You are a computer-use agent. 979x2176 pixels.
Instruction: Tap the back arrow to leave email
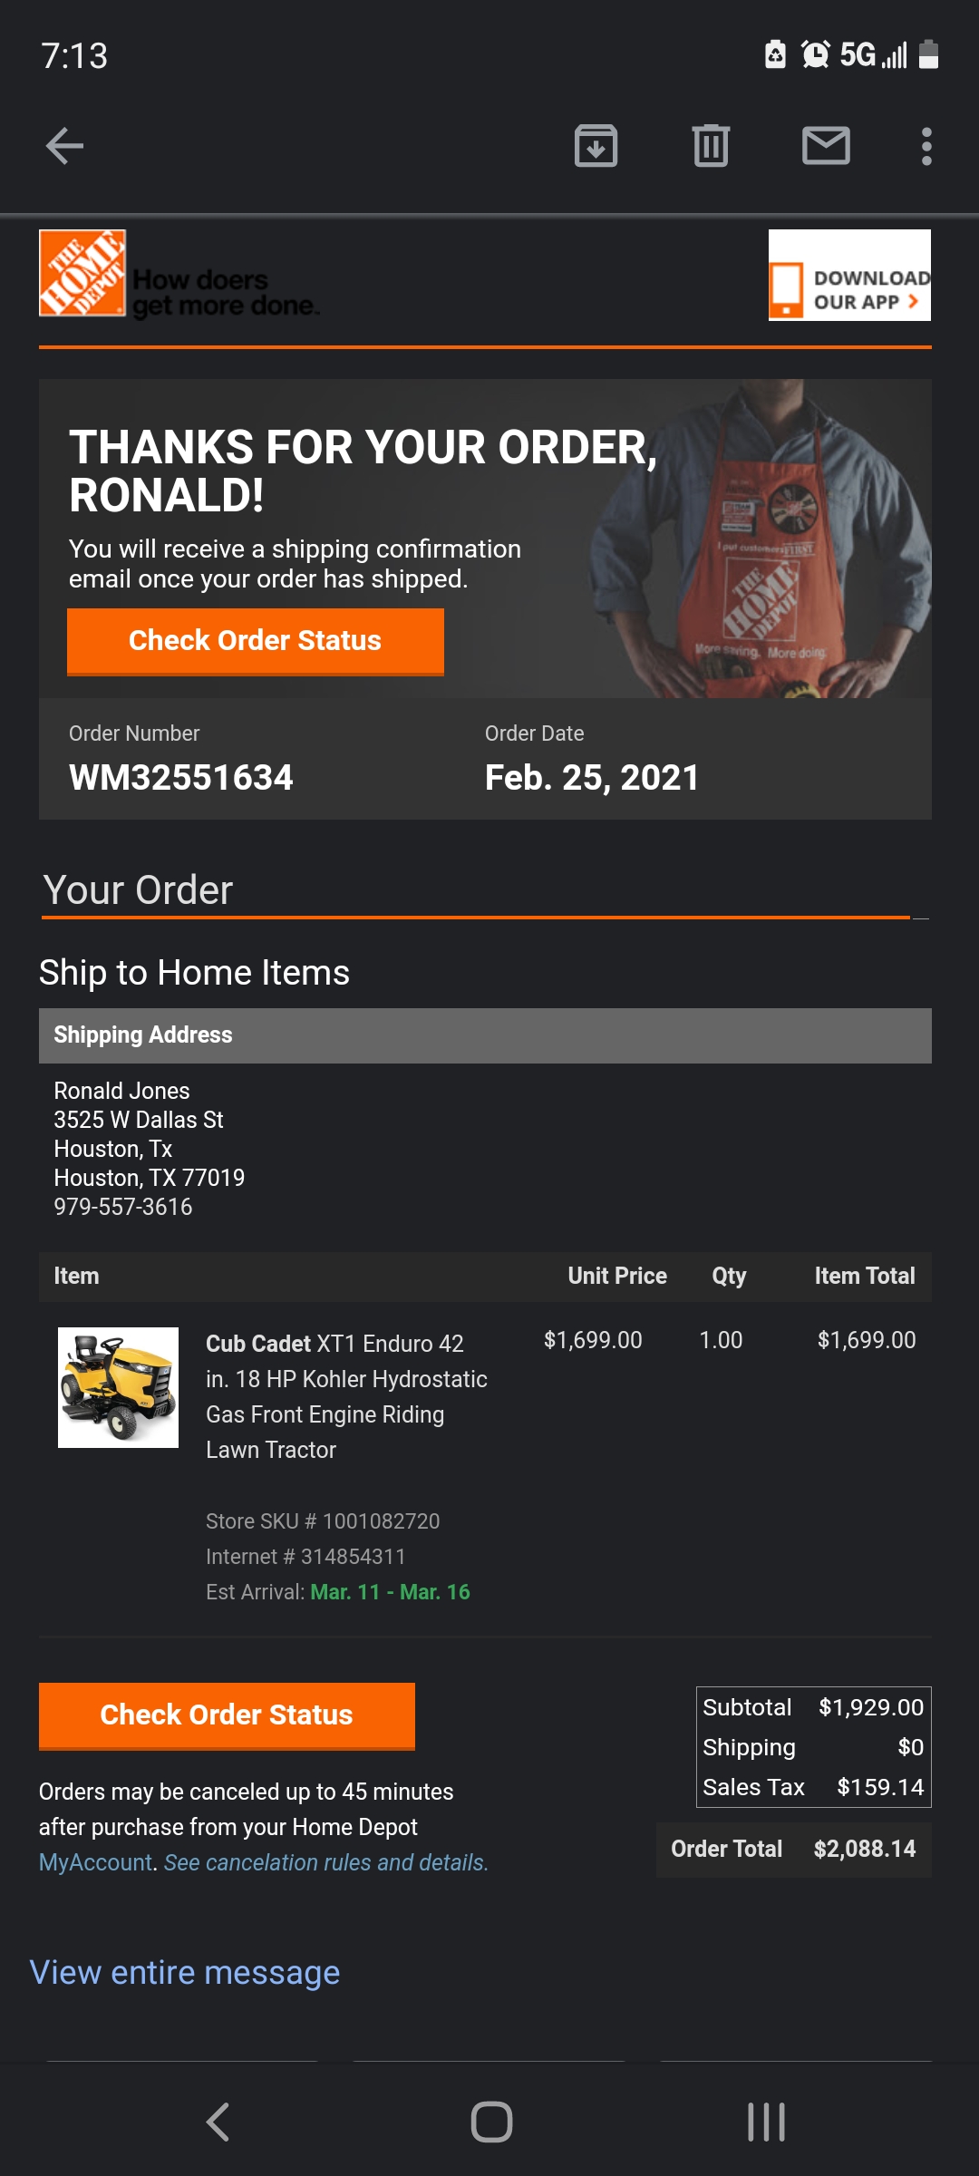[x=64, y=146]
